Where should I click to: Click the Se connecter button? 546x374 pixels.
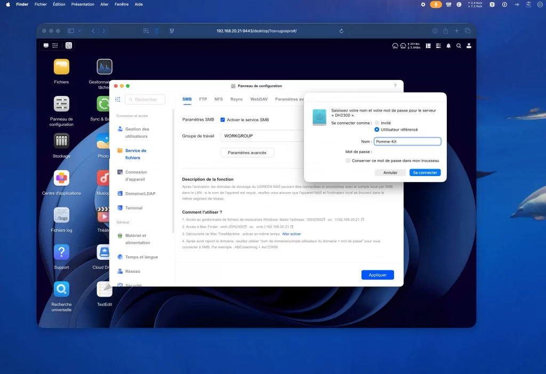point(425,173)
